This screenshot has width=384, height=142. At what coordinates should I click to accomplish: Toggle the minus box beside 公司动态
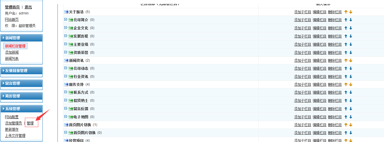66,68
